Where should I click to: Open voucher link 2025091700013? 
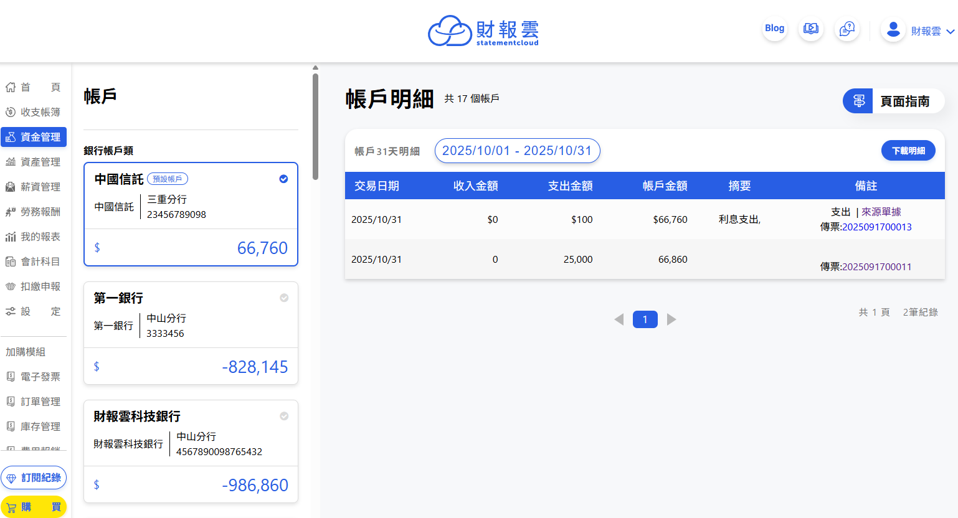(876, 227)
